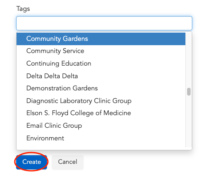The width and height of the screenshot is (208, 176).
Task: Select the highlighted Community Gardens tag
Action: click(x=101, y=39)
